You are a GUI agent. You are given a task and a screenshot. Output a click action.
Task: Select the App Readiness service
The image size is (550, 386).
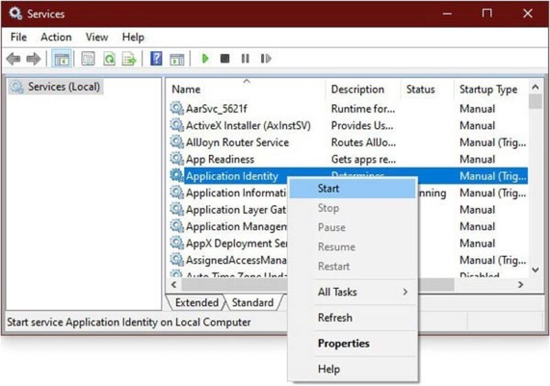click(x=220, y=160)
